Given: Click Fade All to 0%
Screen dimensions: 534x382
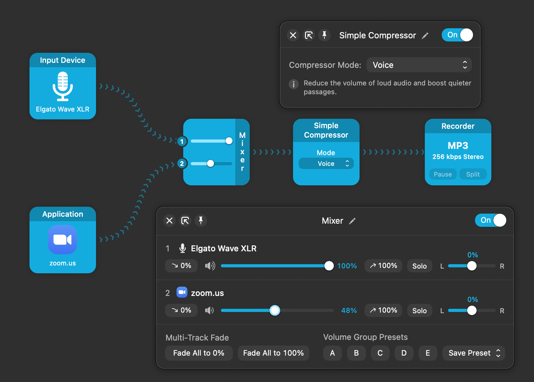Looking at the screenshot, I should [199, 353].
